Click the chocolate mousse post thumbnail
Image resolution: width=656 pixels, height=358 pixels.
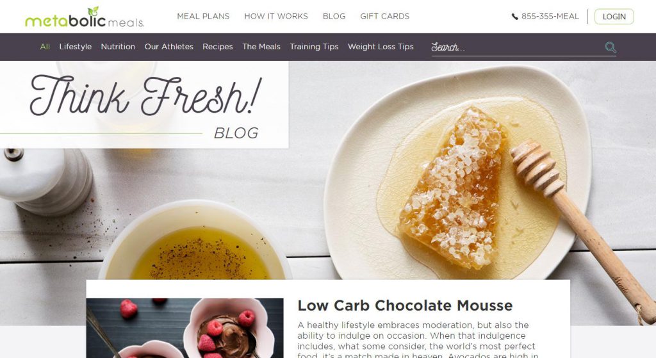pyautogui.click(x=185, y=328)
